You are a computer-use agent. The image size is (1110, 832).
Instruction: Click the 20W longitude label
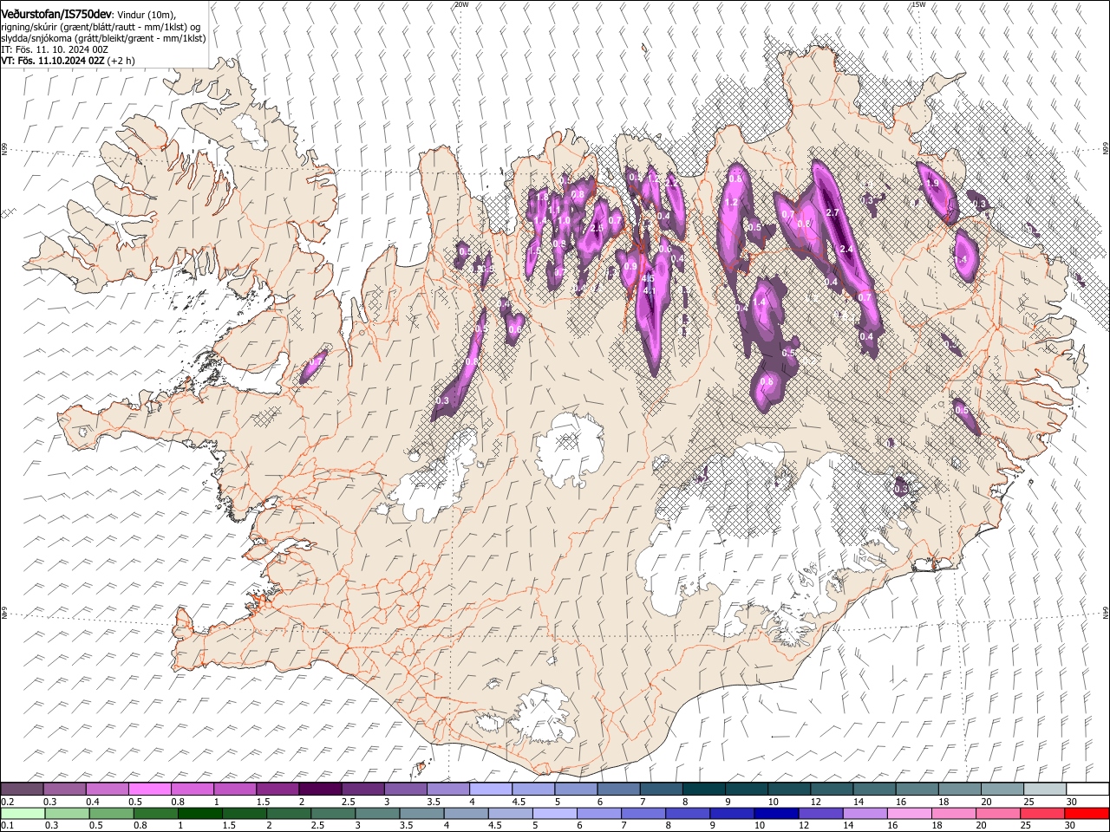(x=461, y=4)
